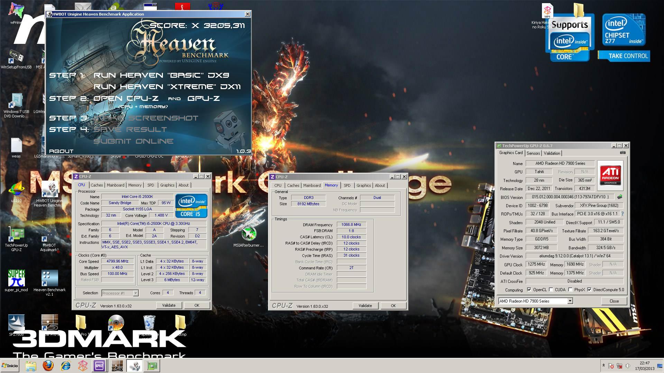The height and width of the screenshot is (373, 664).
Task: Open Mainboard tab in left CPU-Z window
Action: click(x=116, y=185)
